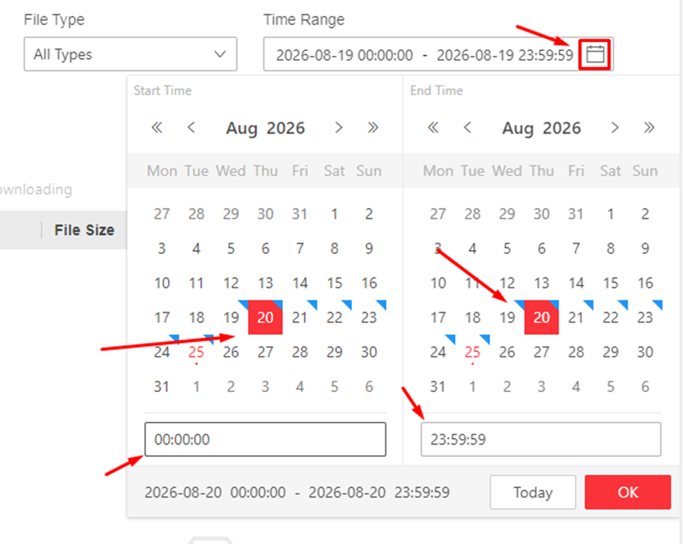Screen dimensions: 683x544
Task: Go to next month in Start Time calendar
Action: (x=338, y=128)
